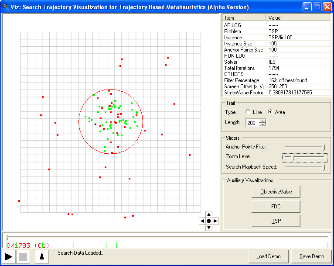Click the Item column header

(244, 18)
